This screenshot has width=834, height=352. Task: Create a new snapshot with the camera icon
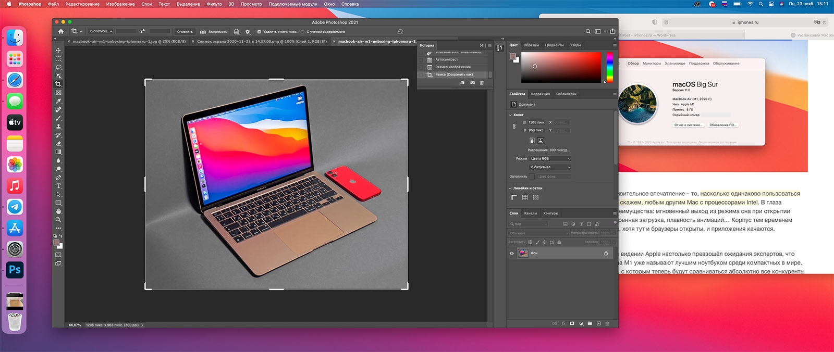click(472, 83)
